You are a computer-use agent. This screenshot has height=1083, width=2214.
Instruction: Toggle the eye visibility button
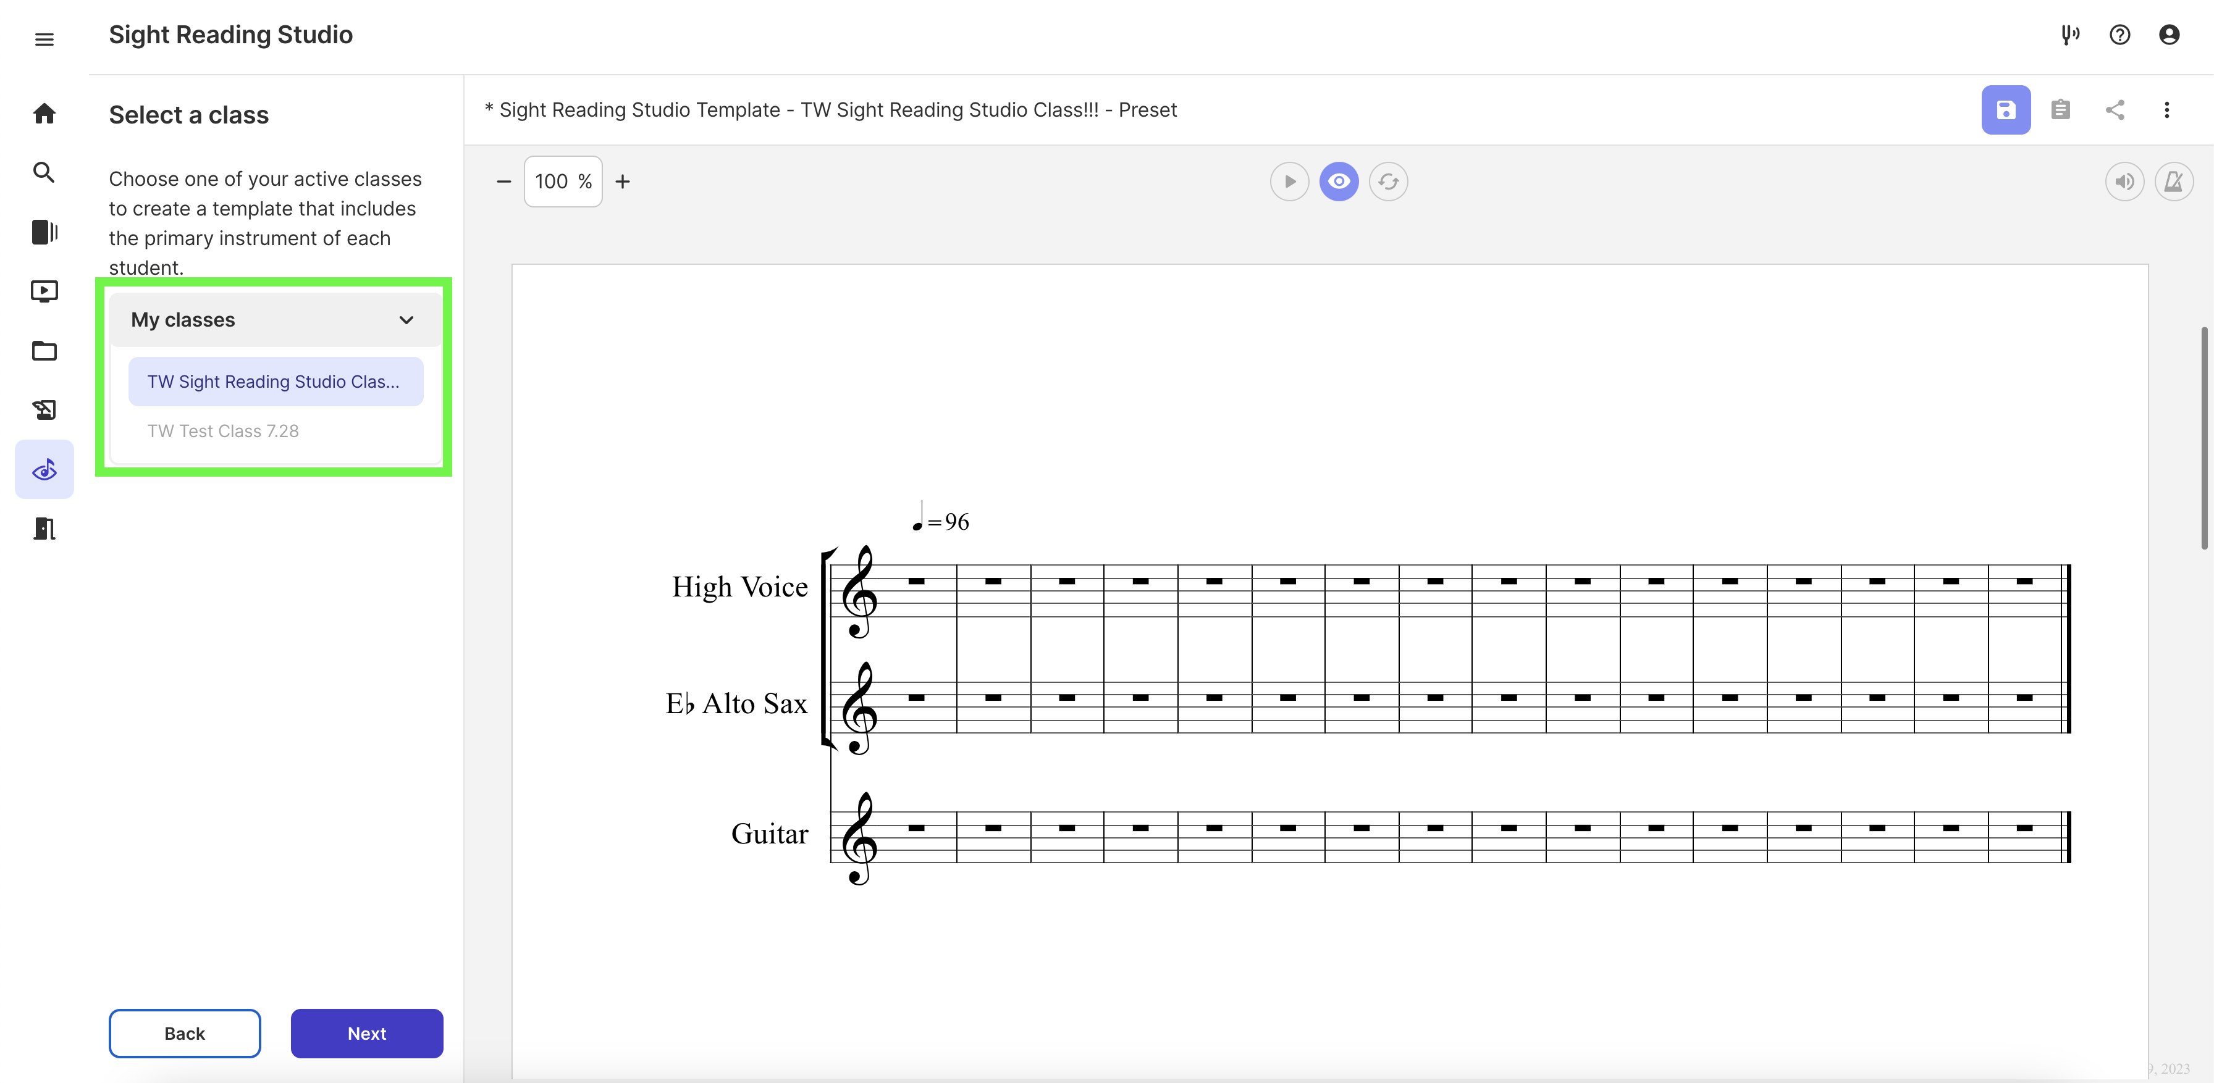pos(1338,181)
